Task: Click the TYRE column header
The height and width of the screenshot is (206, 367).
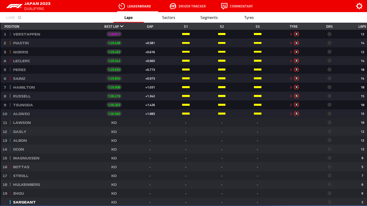Action: tap(293, 26)
